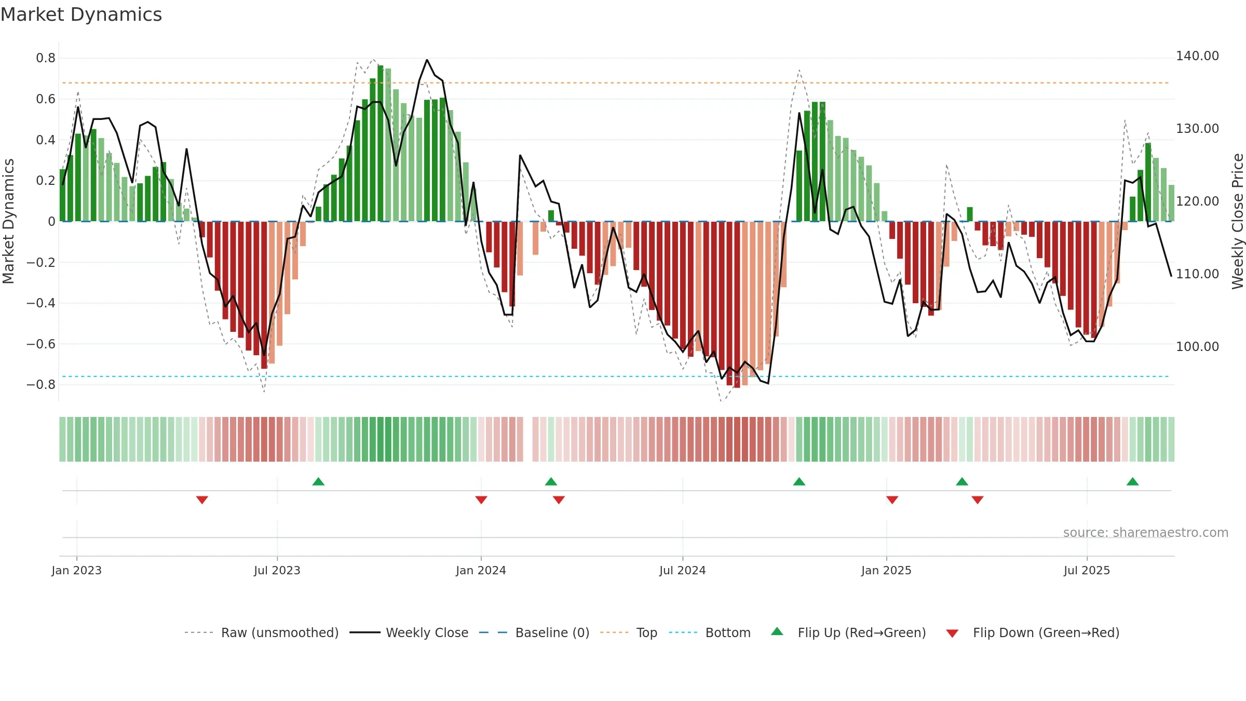Click the flip-down marker before Jul 2023
The height and width of the screenshot is (701, 1246).
coord(202,500)
